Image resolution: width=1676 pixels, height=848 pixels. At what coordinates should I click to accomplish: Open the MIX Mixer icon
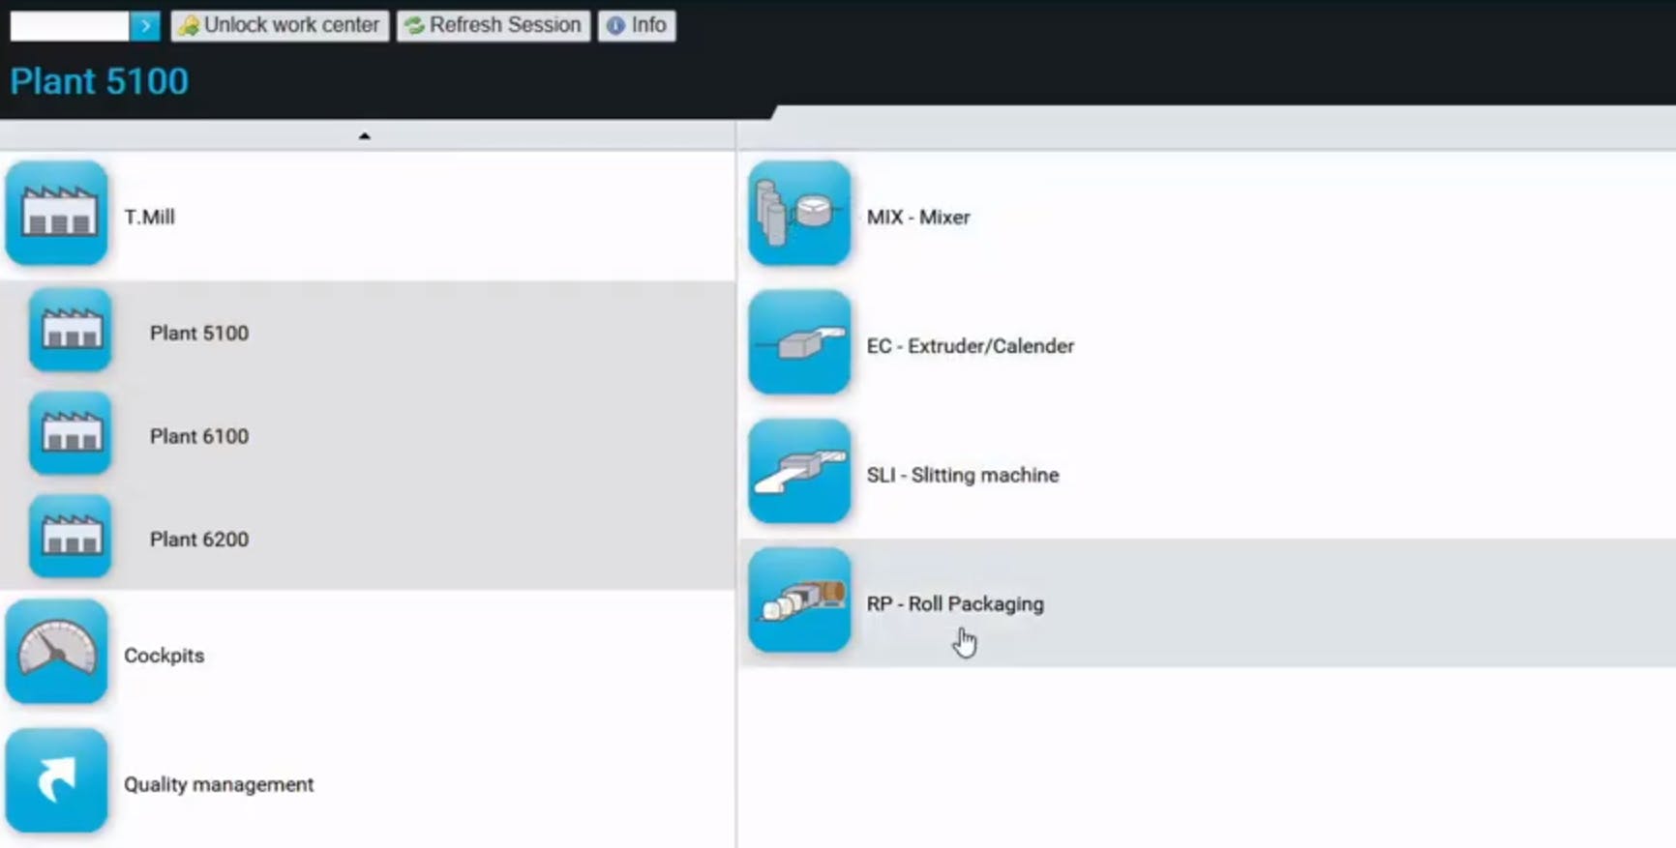(799, 214)
